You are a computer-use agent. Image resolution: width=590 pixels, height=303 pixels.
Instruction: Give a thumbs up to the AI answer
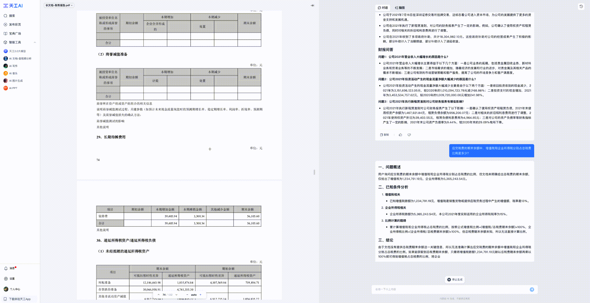[400, 135]
